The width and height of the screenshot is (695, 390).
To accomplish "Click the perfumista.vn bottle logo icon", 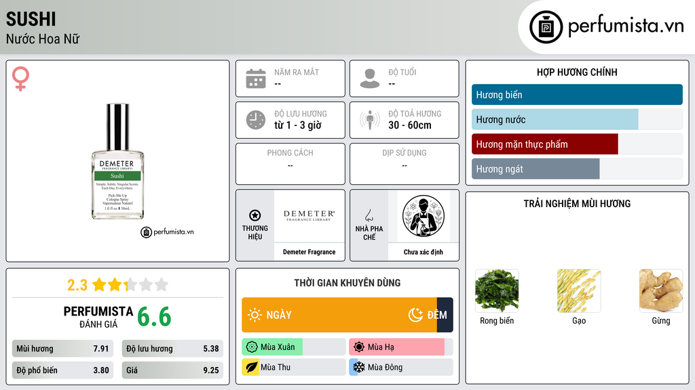I will point(546,27).
